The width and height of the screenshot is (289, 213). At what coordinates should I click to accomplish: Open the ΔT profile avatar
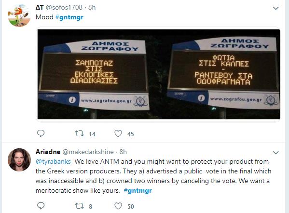click(19, 15)
